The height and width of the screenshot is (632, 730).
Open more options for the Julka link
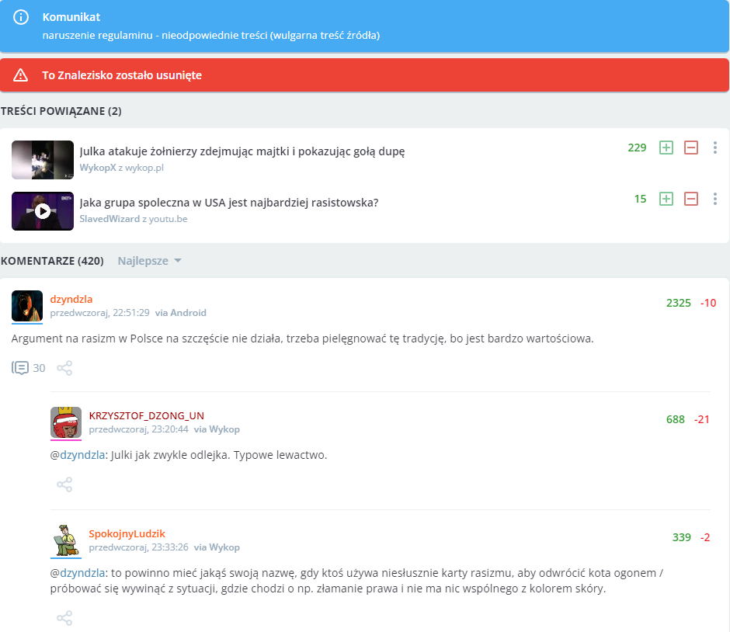click(x=715, y=148)
